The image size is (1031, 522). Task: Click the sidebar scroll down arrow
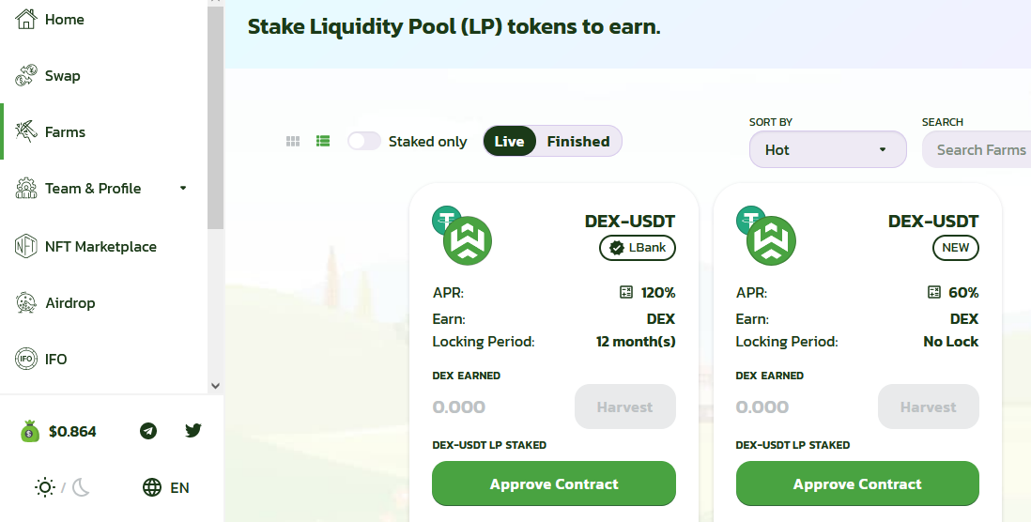[x=215, y=386]
